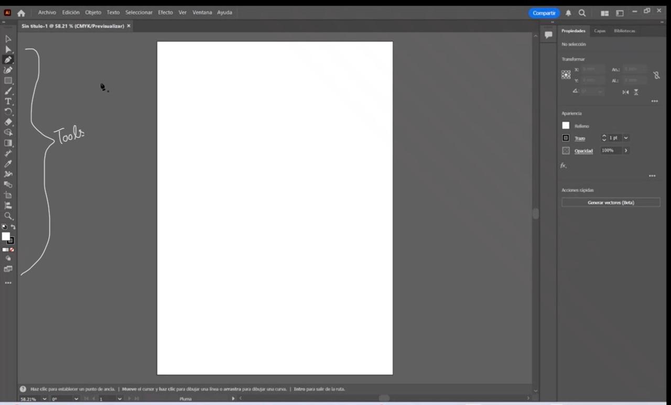
Task: Click the flip horizontal icon in Transformar
Action: [625, 92]
